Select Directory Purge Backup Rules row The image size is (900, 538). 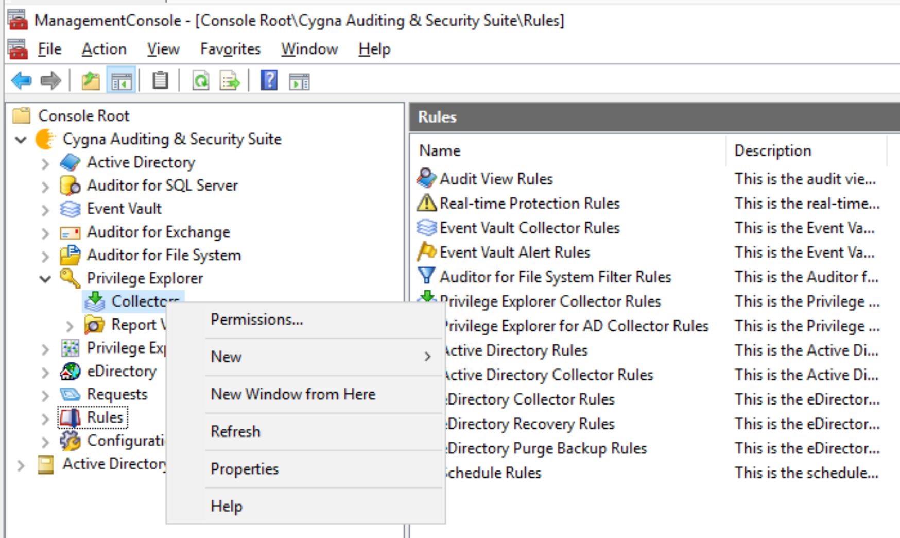546,448
